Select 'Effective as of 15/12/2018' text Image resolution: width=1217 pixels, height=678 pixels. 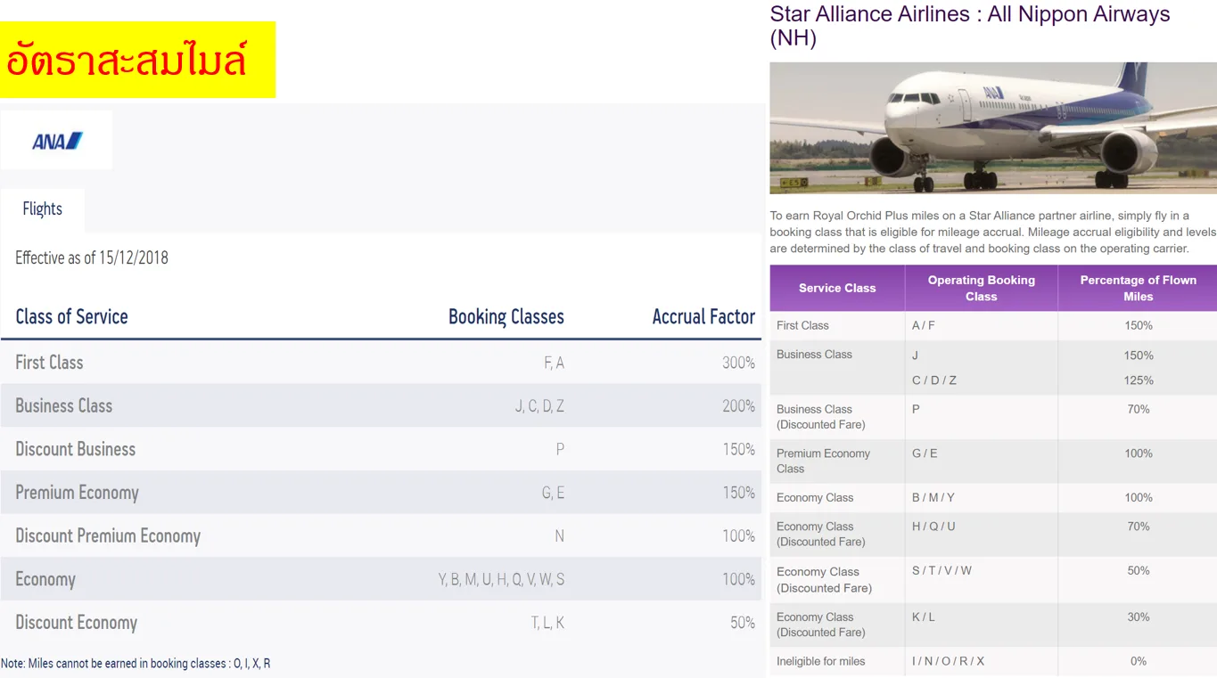(92, 258)
